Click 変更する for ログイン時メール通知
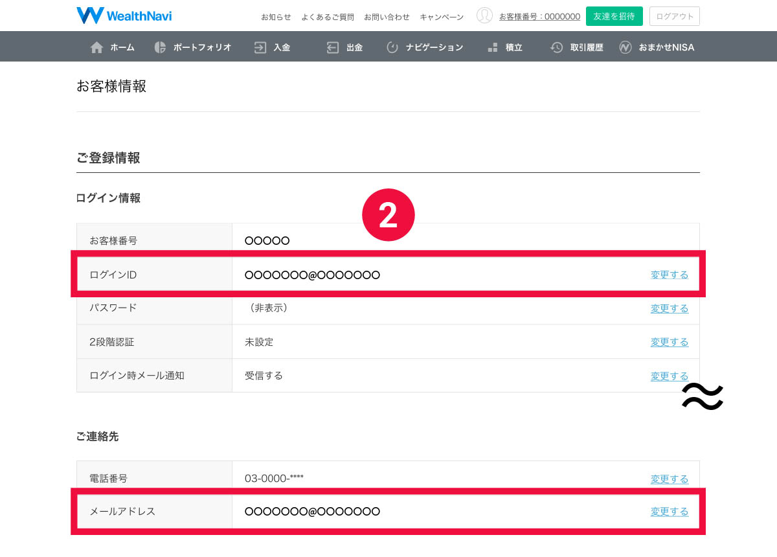Screen dimensions: 777x557 [670, 376]
